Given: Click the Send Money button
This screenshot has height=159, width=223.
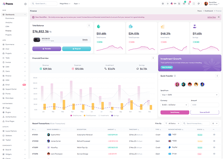Looking at the screenshot, I should tap(174, 112).
